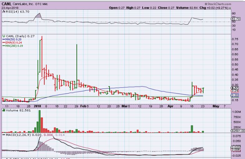Click the small up arrow after Chg percentage

point(230,8)
